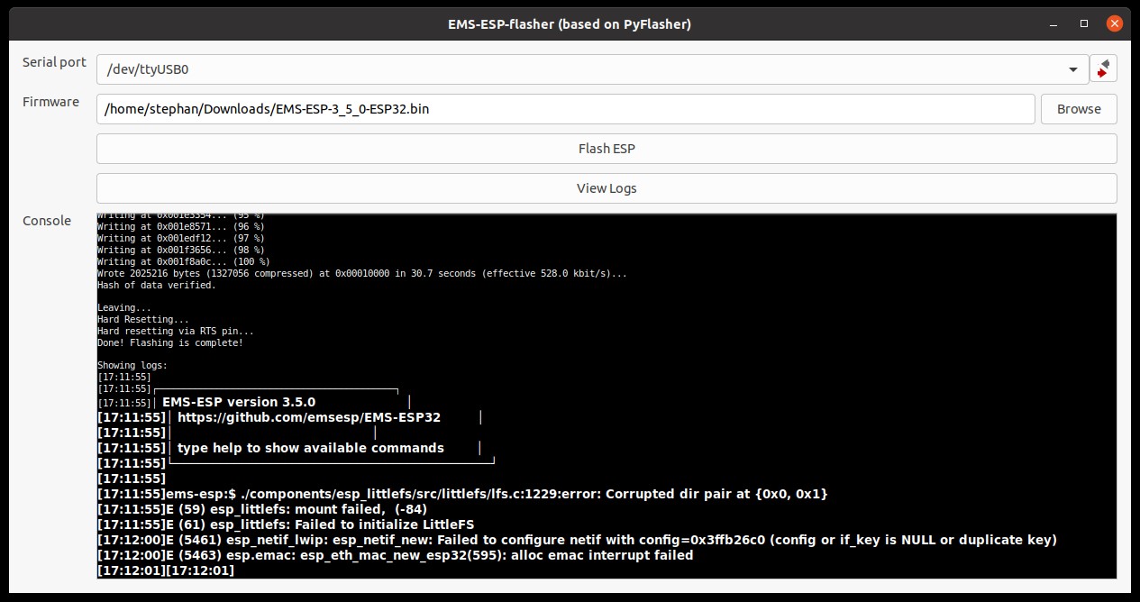The height and width of the screenshot is (602, 1140).
Task: Flash the ESP with the selected firmware
Action: 606,148
